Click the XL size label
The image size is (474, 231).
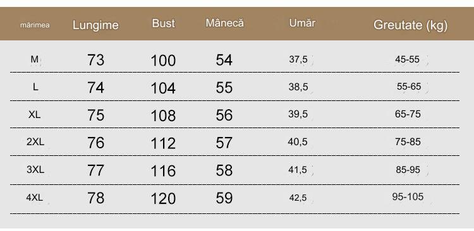35,115
